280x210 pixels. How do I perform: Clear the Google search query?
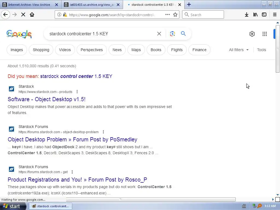click(159, 34)
